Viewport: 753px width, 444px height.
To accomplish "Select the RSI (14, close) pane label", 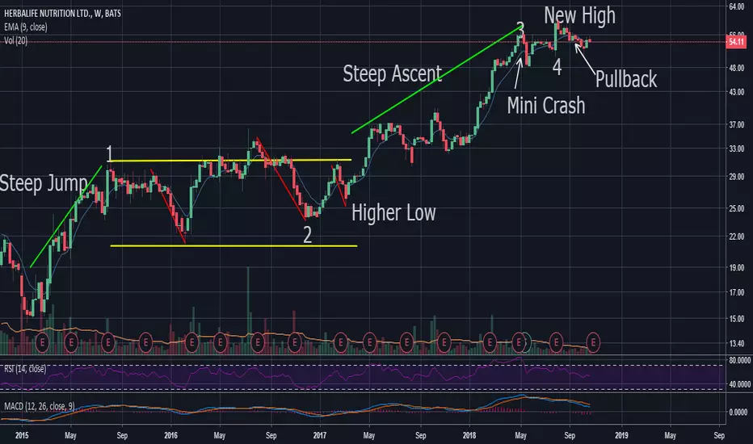I will pos(25,369).
